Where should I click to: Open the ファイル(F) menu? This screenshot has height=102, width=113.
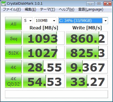point(12,9)
